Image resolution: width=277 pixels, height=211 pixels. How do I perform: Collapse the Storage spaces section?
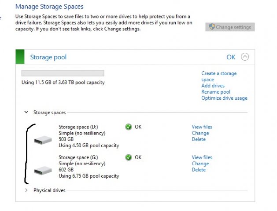[26, 113]
